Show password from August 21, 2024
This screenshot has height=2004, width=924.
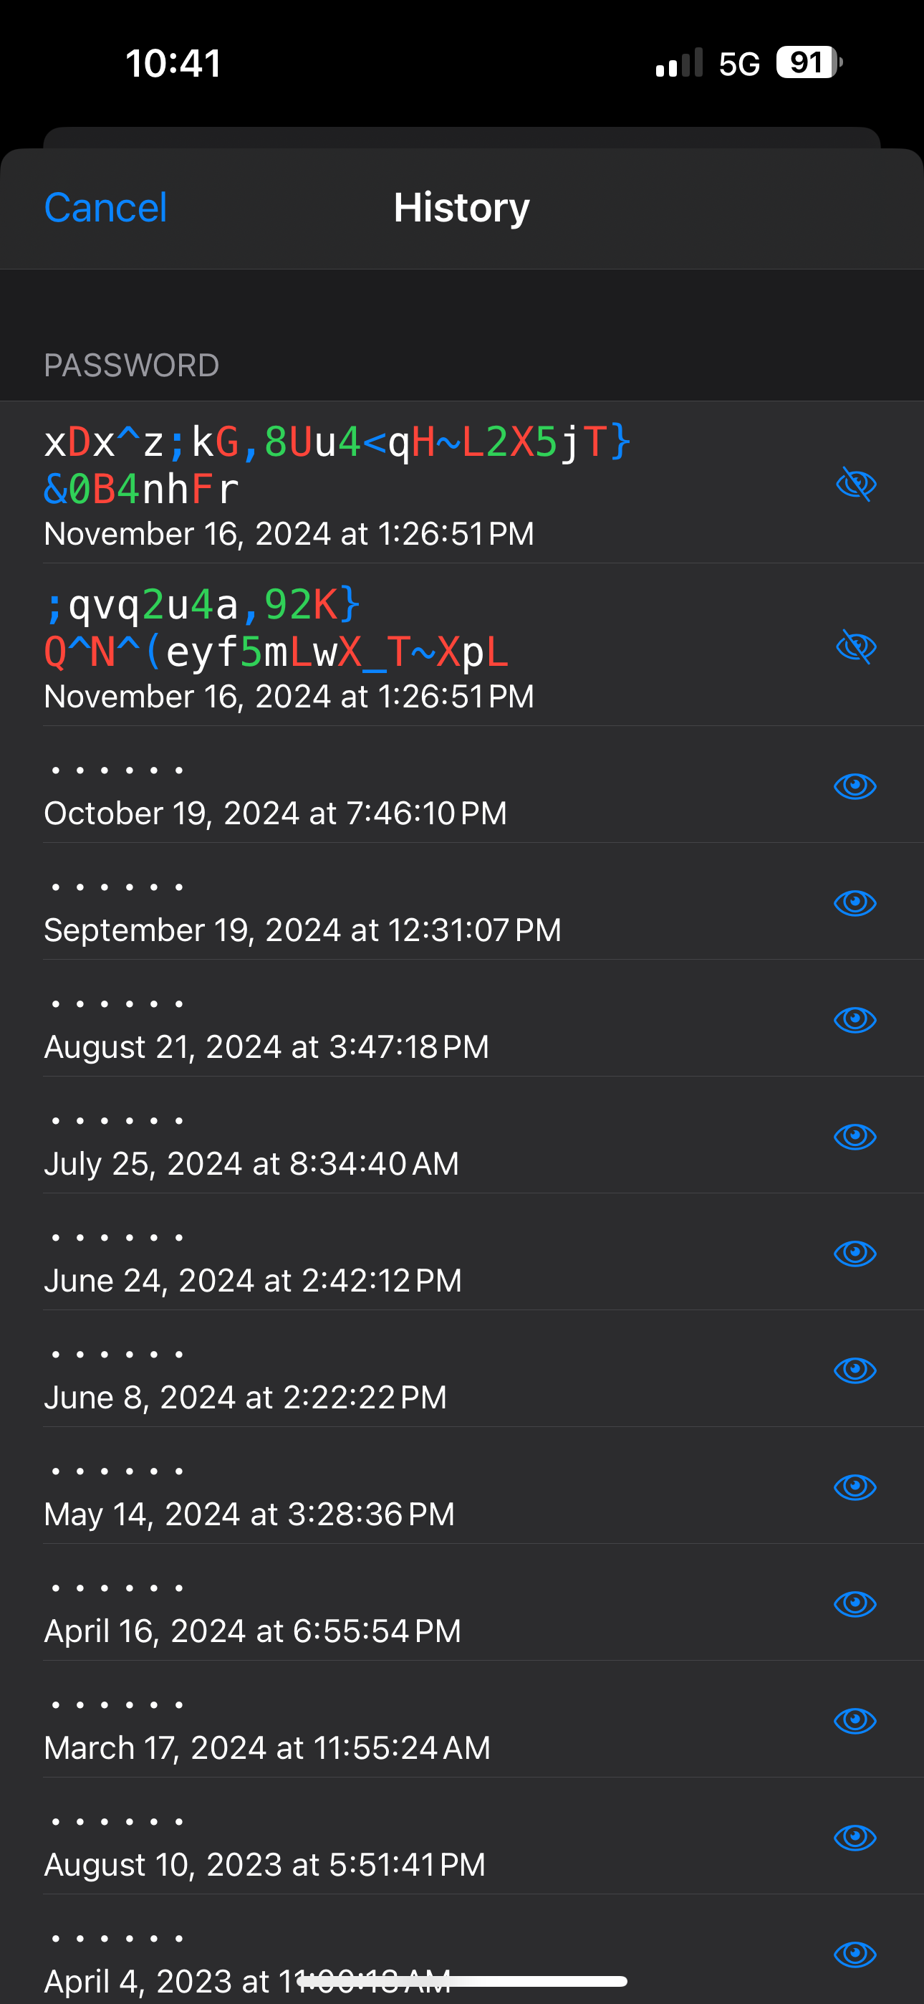(x=855, y=1019)
